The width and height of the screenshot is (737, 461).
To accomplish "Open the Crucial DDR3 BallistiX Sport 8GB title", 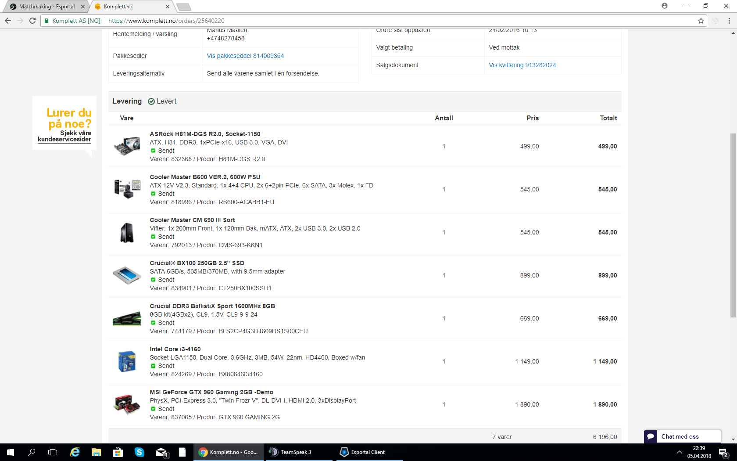I will [x=212, y=306].
